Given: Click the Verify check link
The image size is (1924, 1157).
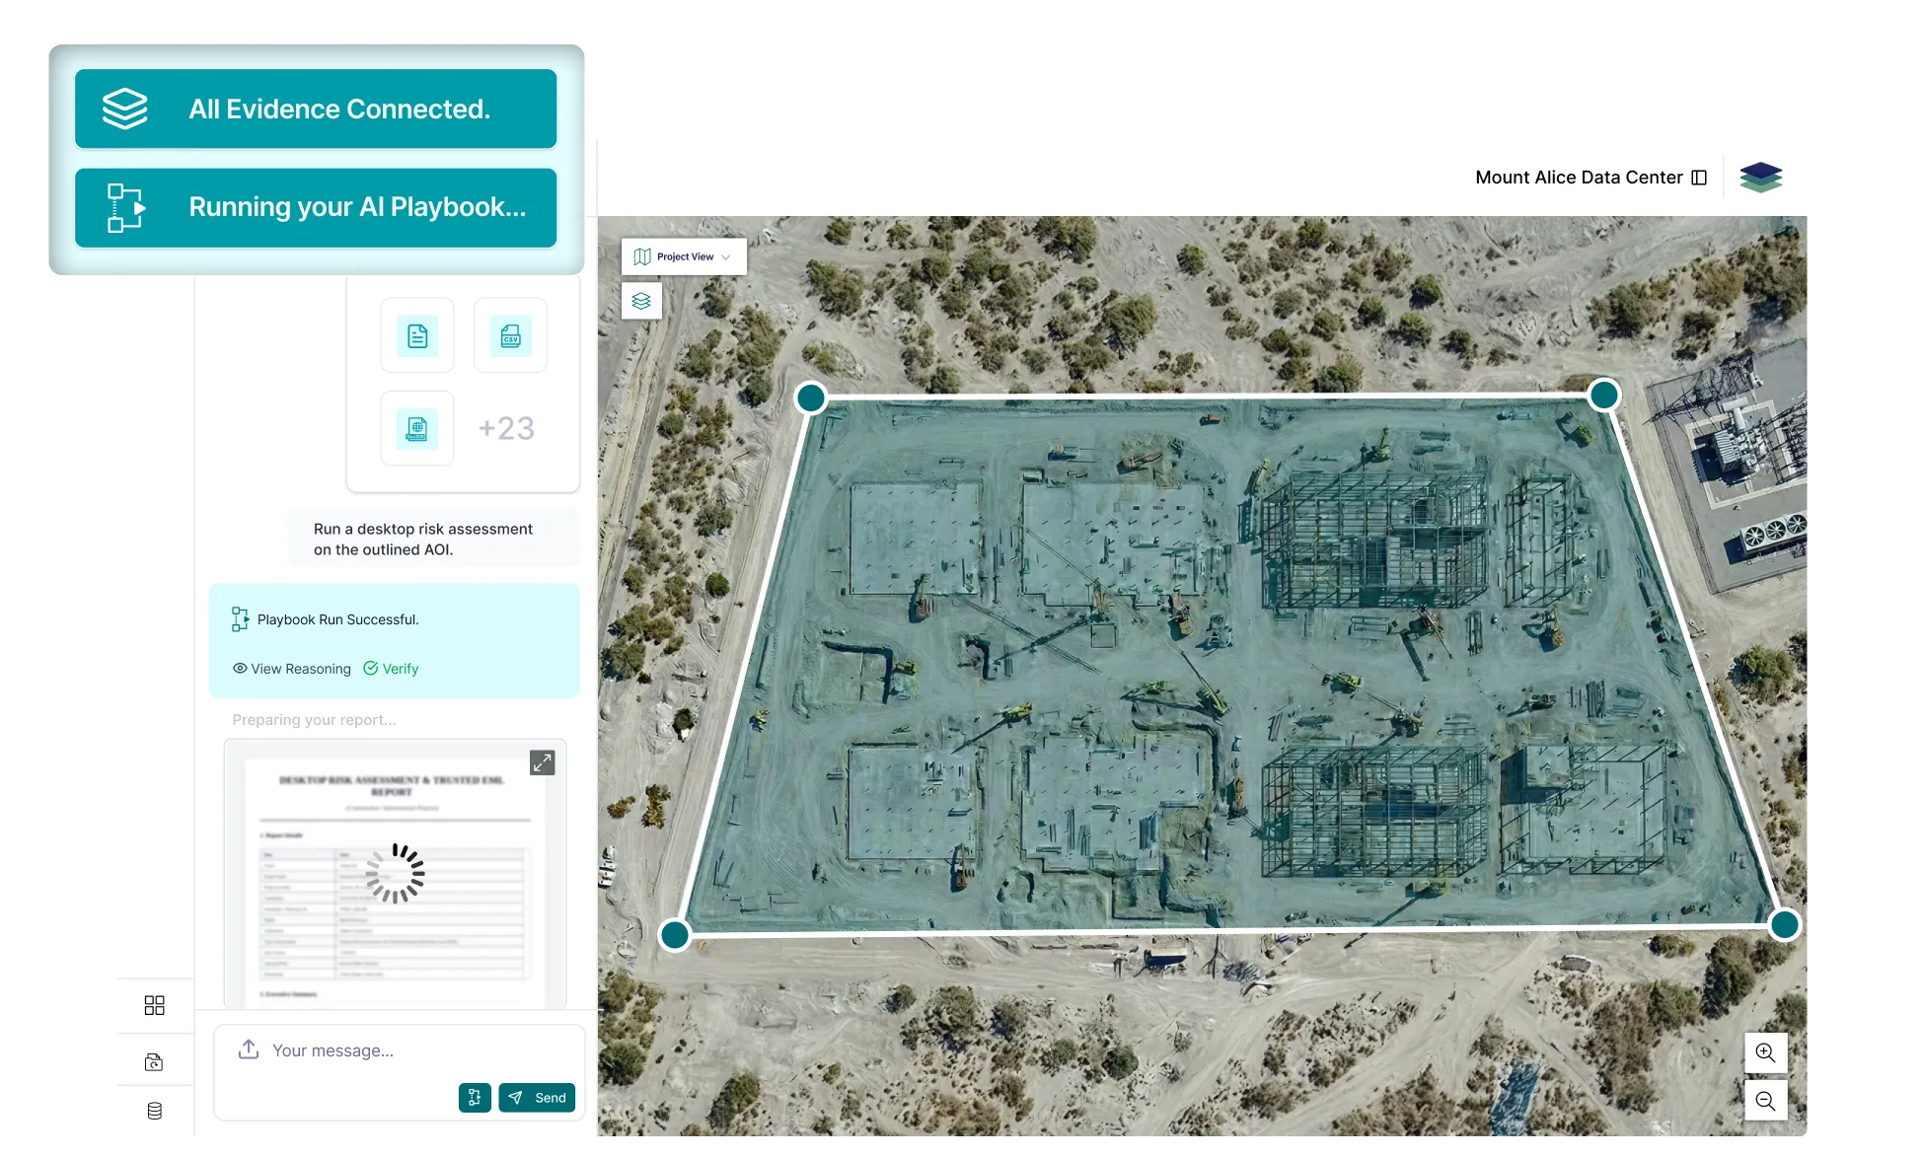Looking at the screenshot, I should 392,669.
